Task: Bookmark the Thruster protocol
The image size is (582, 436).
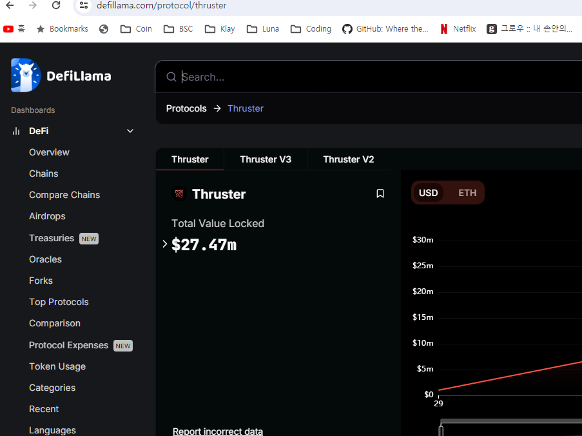Action: [380, 193]
